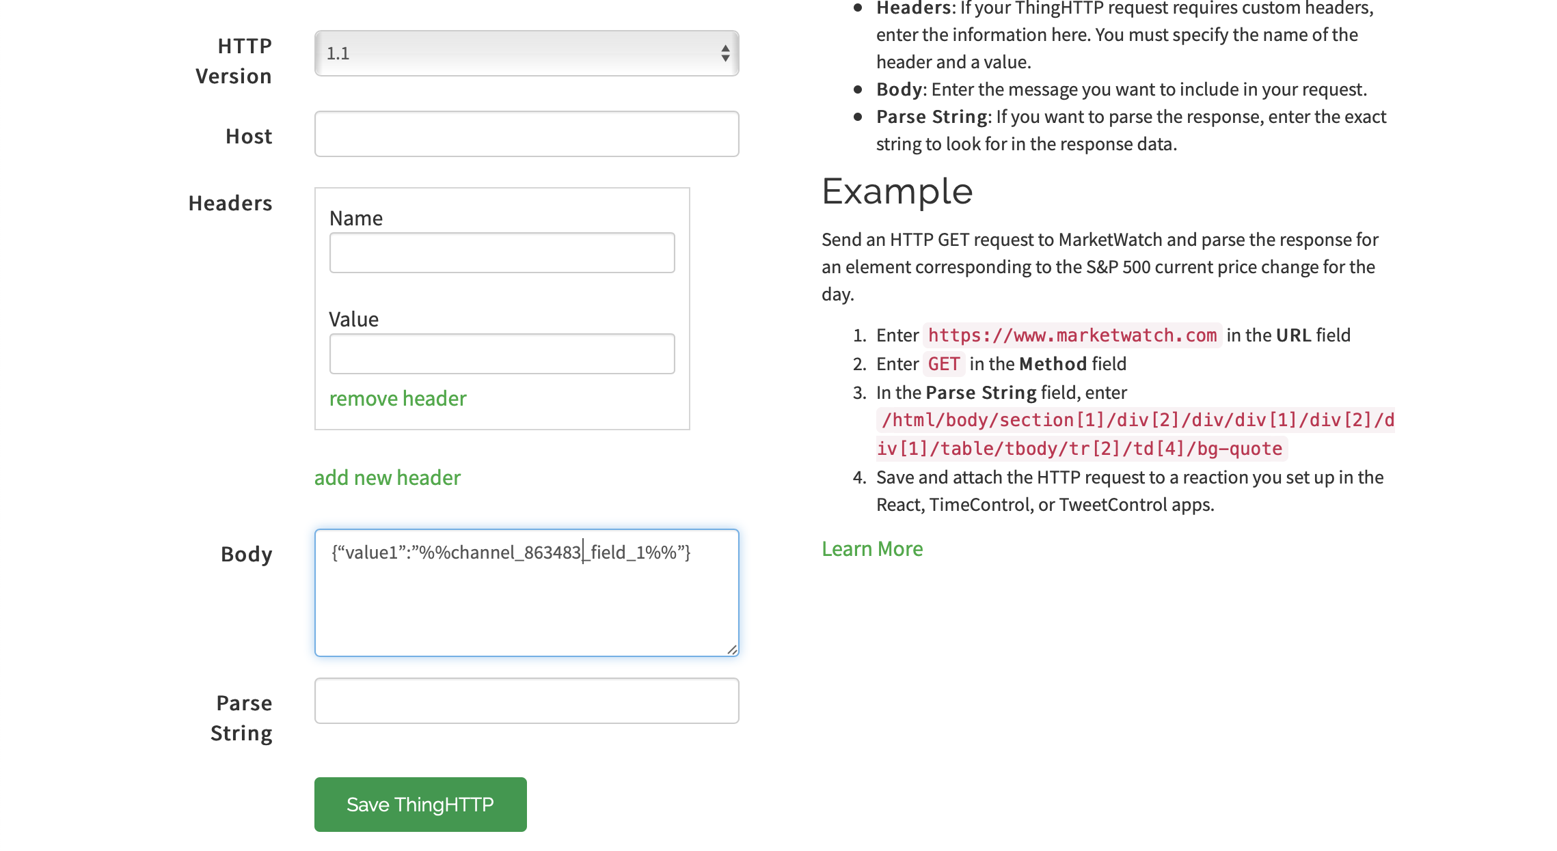Open the Learn More link
Viewport: 1557px width, 851px height.
point(871,549)
